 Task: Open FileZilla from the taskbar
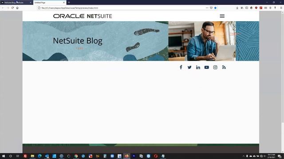pyautogui.click(x=25, y=156)
